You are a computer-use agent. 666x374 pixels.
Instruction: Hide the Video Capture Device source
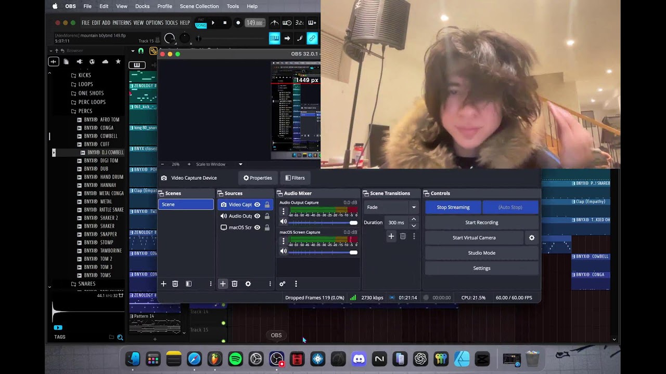[x=257, y=205]
